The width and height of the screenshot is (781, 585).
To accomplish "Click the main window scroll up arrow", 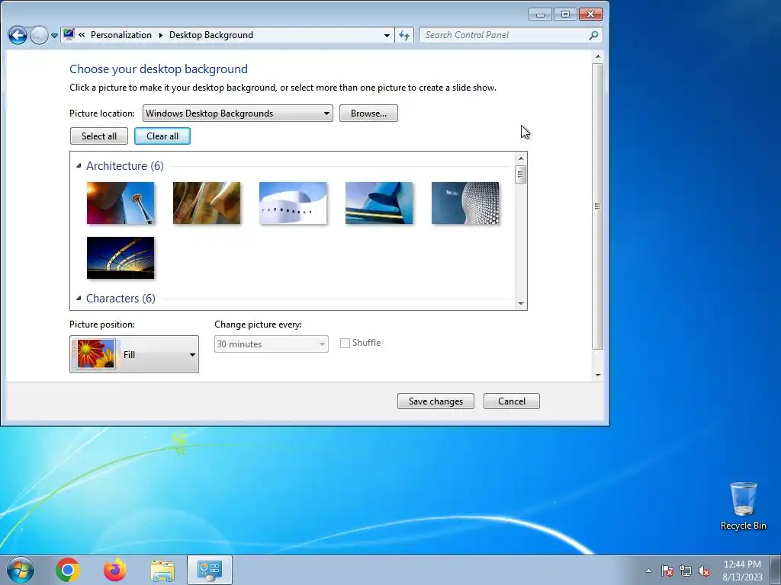I will 598,56.
